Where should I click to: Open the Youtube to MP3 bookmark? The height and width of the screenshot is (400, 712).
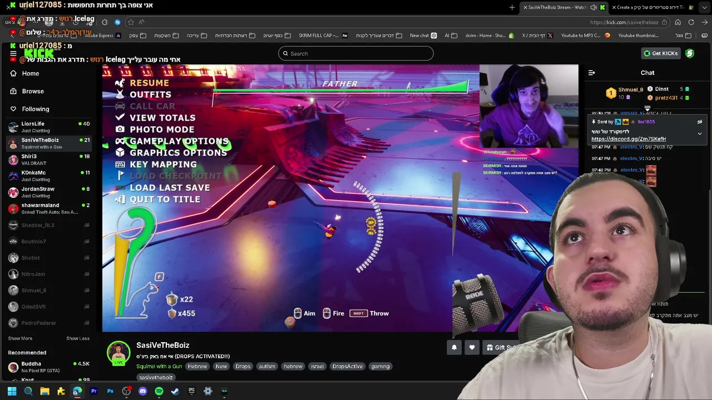point(586,36)
